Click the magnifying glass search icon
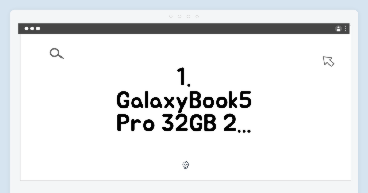 56,54
